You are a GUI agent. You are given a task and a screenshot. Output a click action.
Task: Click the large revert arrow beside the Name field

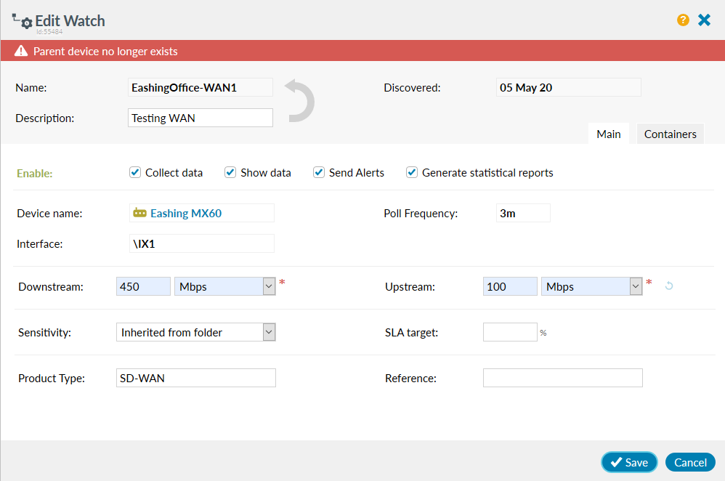(x=299, y=100)
